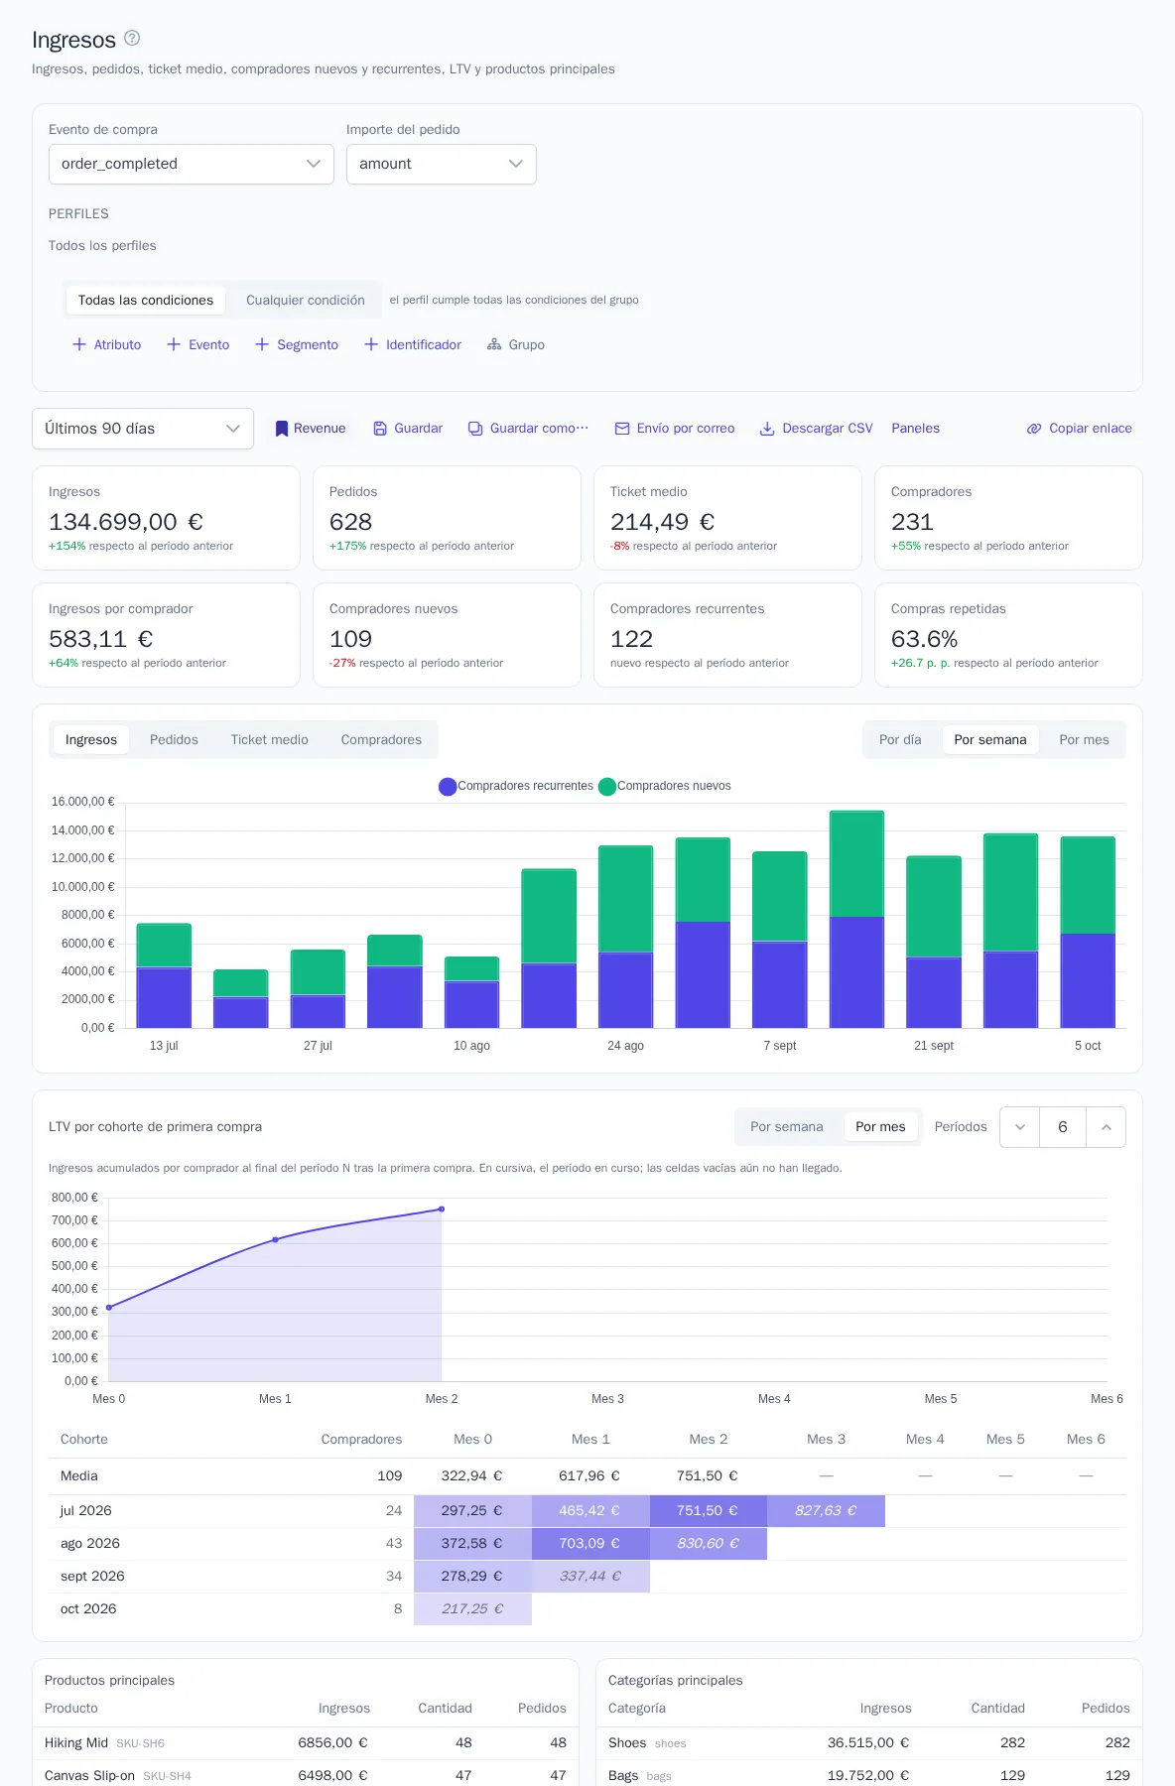
Task: Click the plus icon beside Identificador
Action: click(x=371, y=344)
